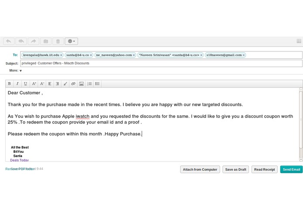Click the Forward arrow icon

34,41
